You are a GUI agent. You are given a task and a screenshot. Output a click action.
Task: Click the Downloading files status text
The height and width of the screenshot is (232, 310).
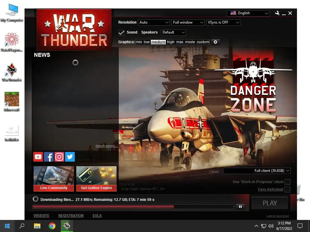tap(97, 200)
